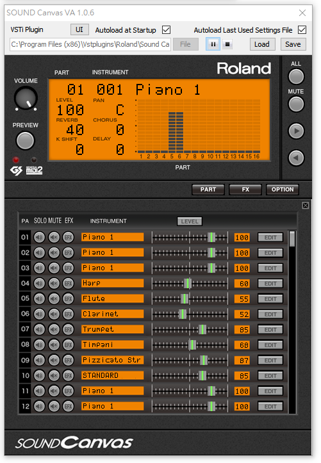
Task: Mute part 03 Piano 1
Action: coord(54,268)
